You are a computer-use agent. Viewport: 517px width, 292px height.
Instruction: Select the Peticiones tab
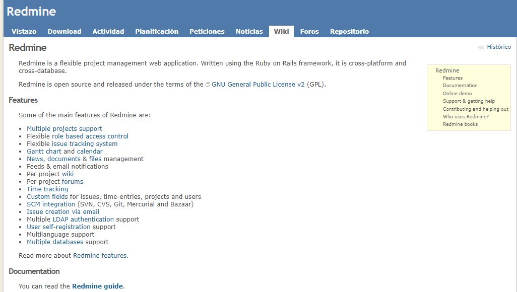(207, 31)
